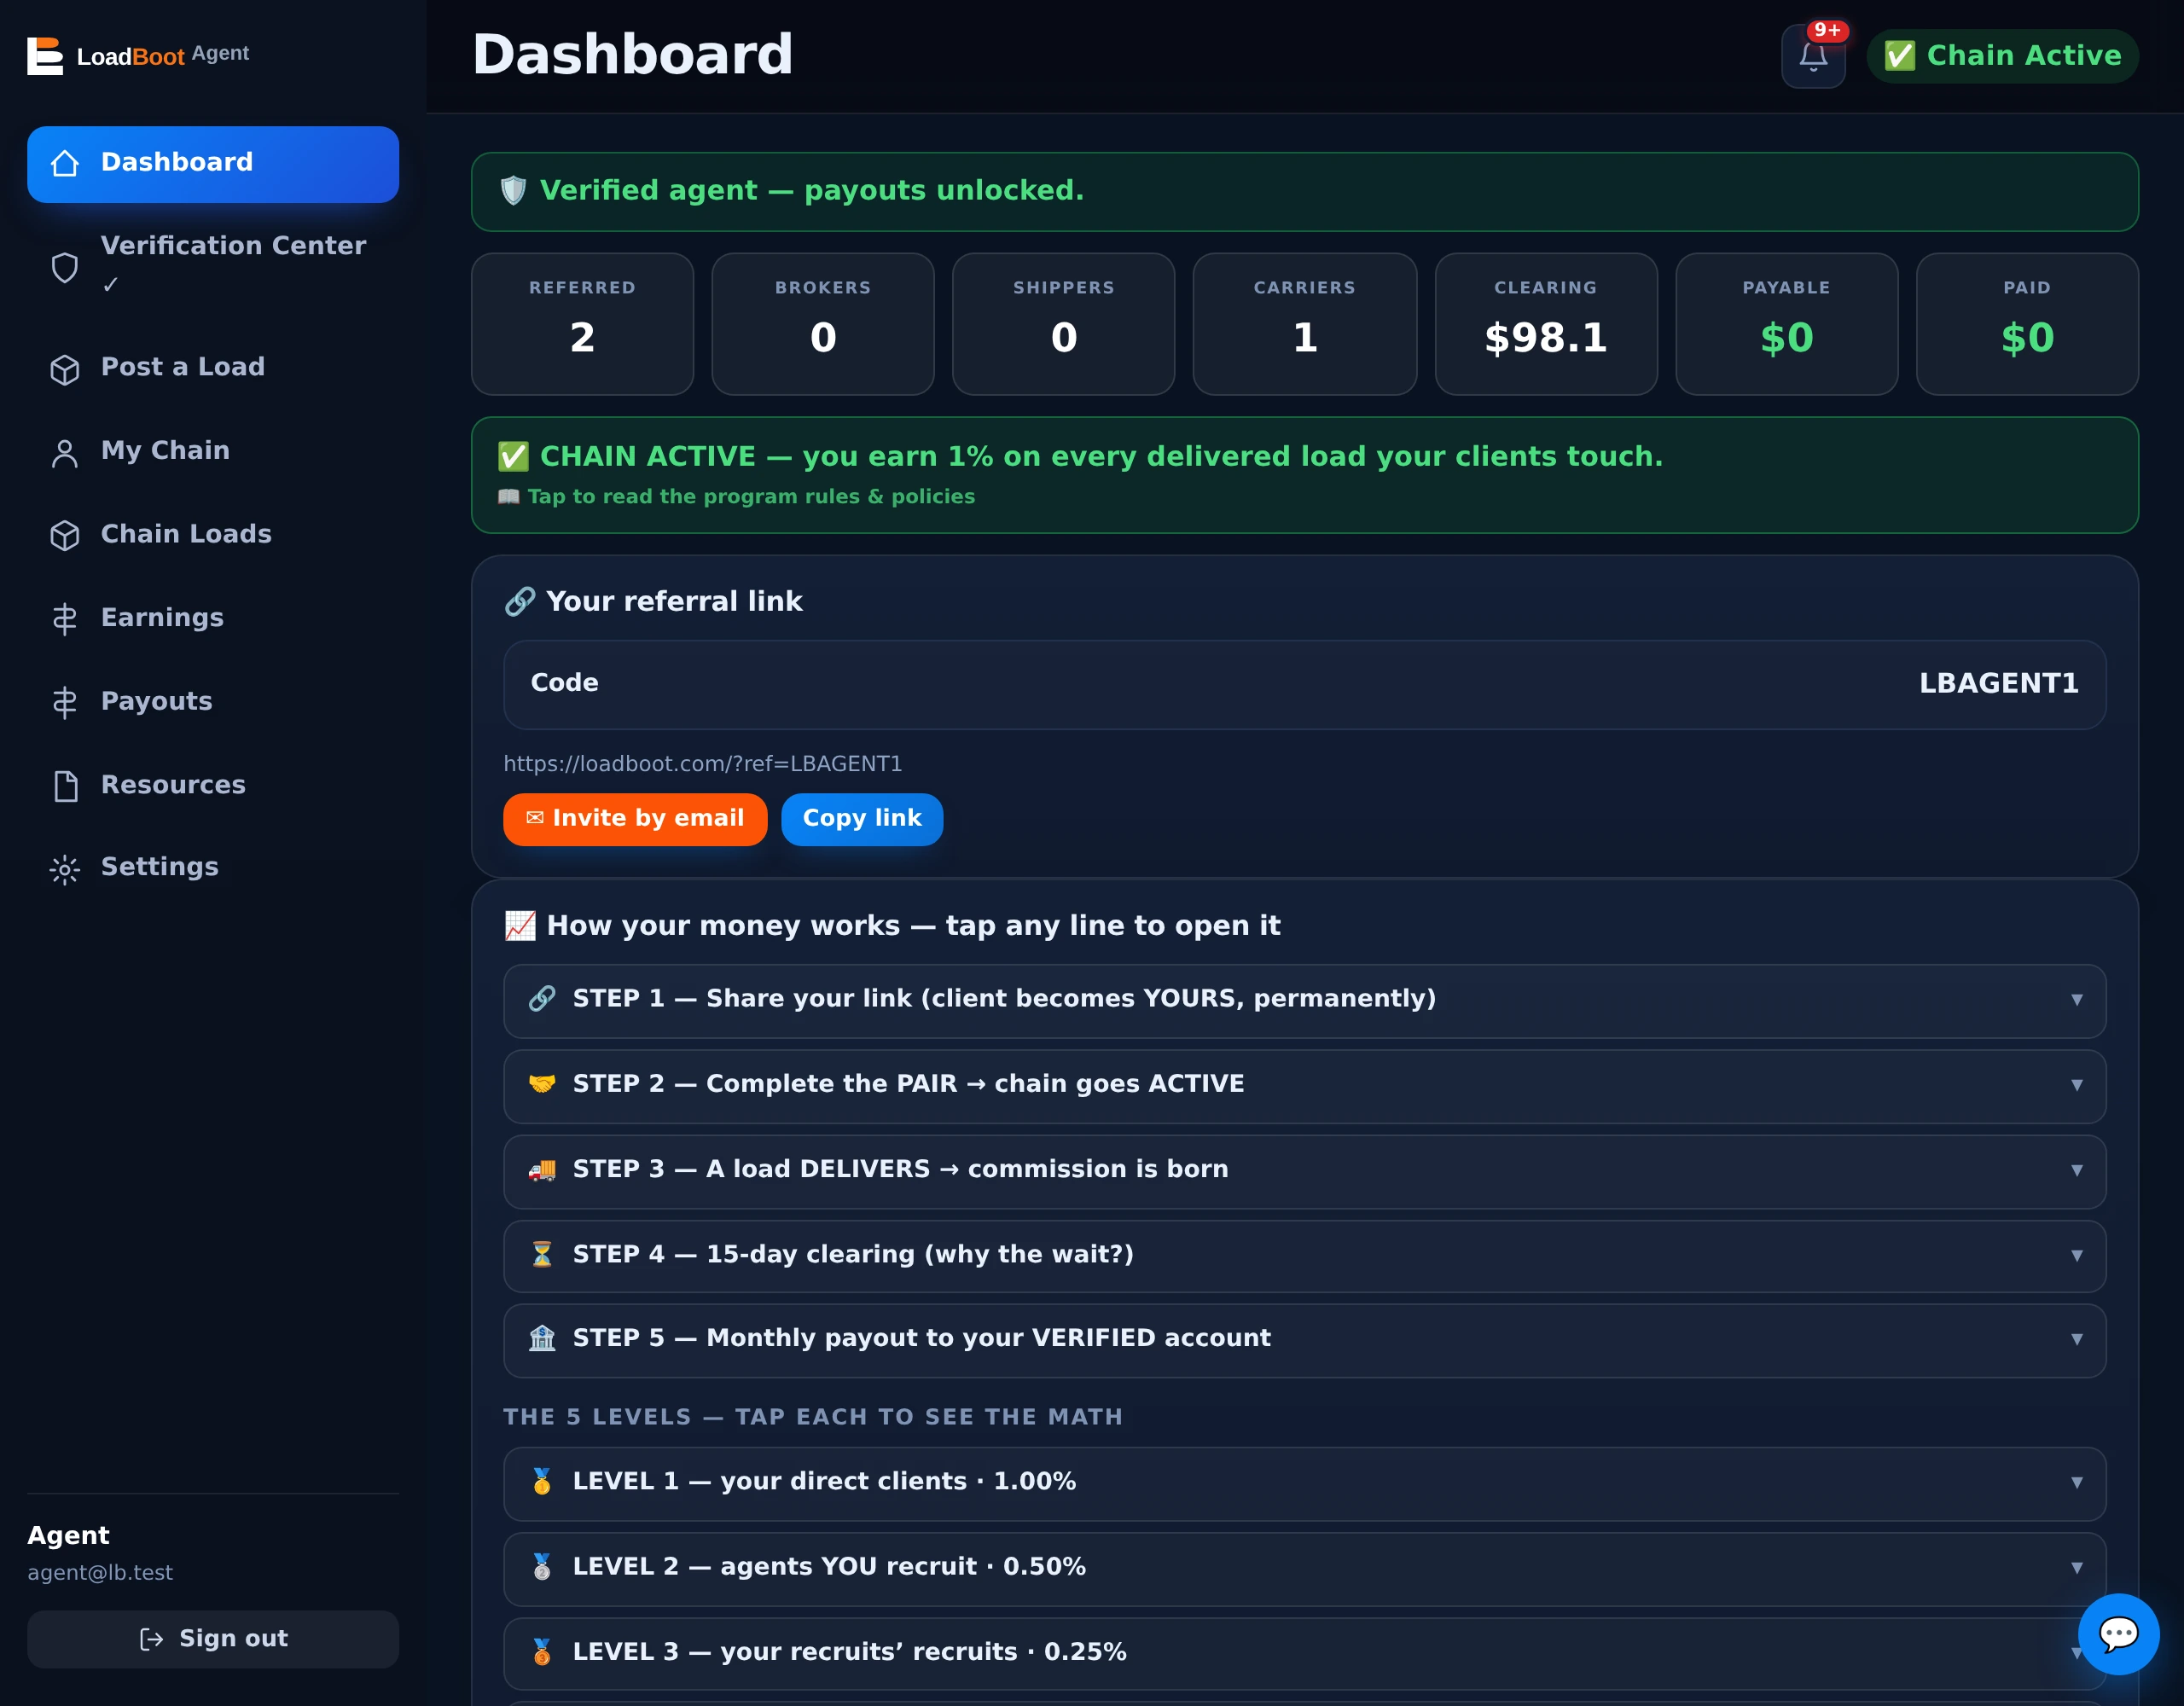The width and height of the screenshot is (2184, 1706).
Task: Click the handshake emoji on STEP 2
Action: pos(542,1083)
